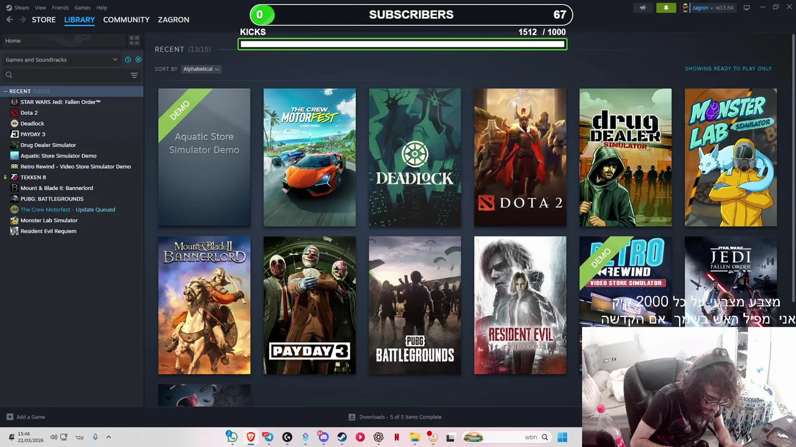Open the Friends menu
The width and height of the screenshot is (796, 447).
pos(60,7)
